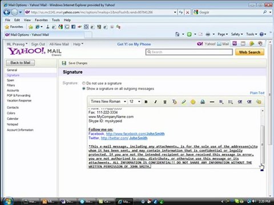This screenshot has width=274, height=205.
Task: Click the Facebook link in the signature
Action: (x=135, y=134)
